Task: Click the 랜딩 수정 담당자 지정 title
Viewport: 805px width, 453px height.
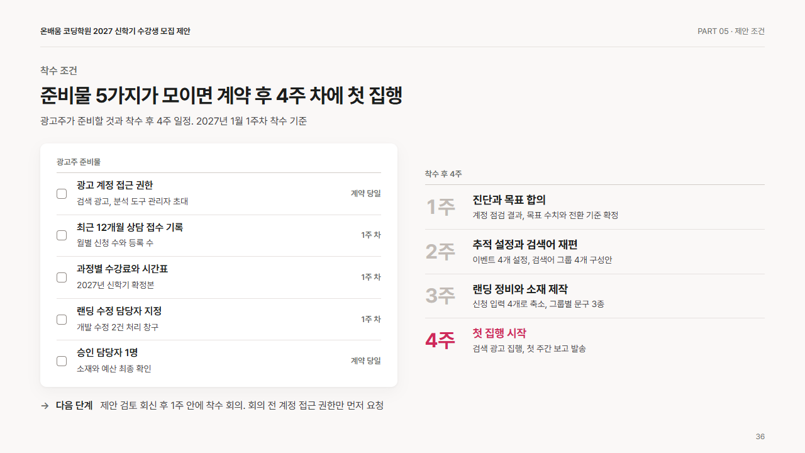Action: [x=119, y=311]
